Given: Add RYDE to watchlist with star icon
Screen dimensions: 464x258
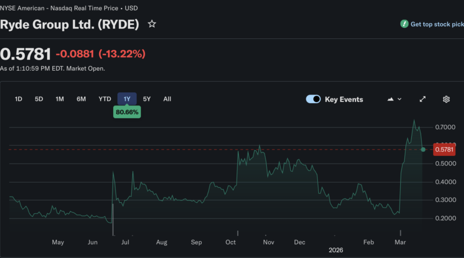Looking at the screenshot, I should [x=152, y=24].
